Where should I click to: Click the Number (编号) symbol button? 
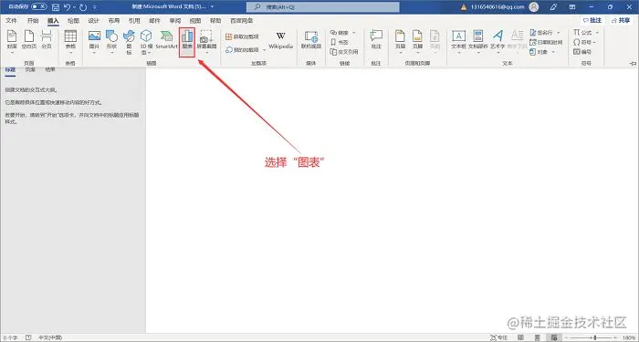(582, 52)
